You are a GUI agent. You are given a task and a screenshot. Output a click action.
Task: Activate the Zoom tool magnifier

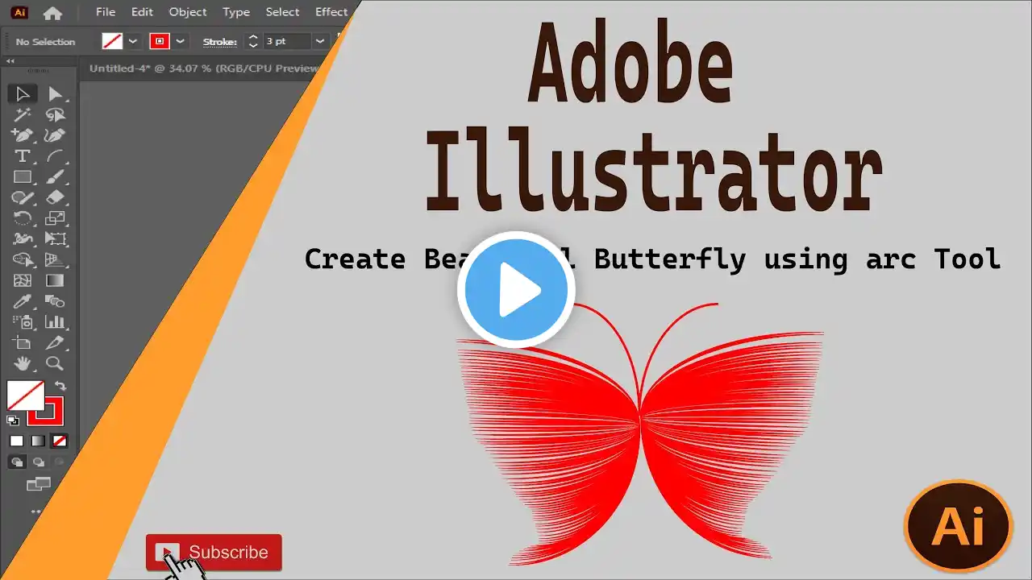(x=55, y=363)
